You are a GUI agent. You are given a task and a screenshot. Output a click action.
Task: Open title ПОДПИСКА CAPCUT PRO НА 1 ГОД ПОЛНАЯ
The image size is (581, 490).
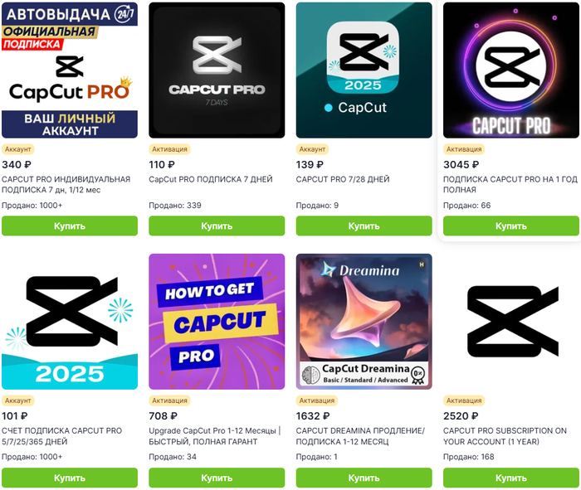coord(510,184)
